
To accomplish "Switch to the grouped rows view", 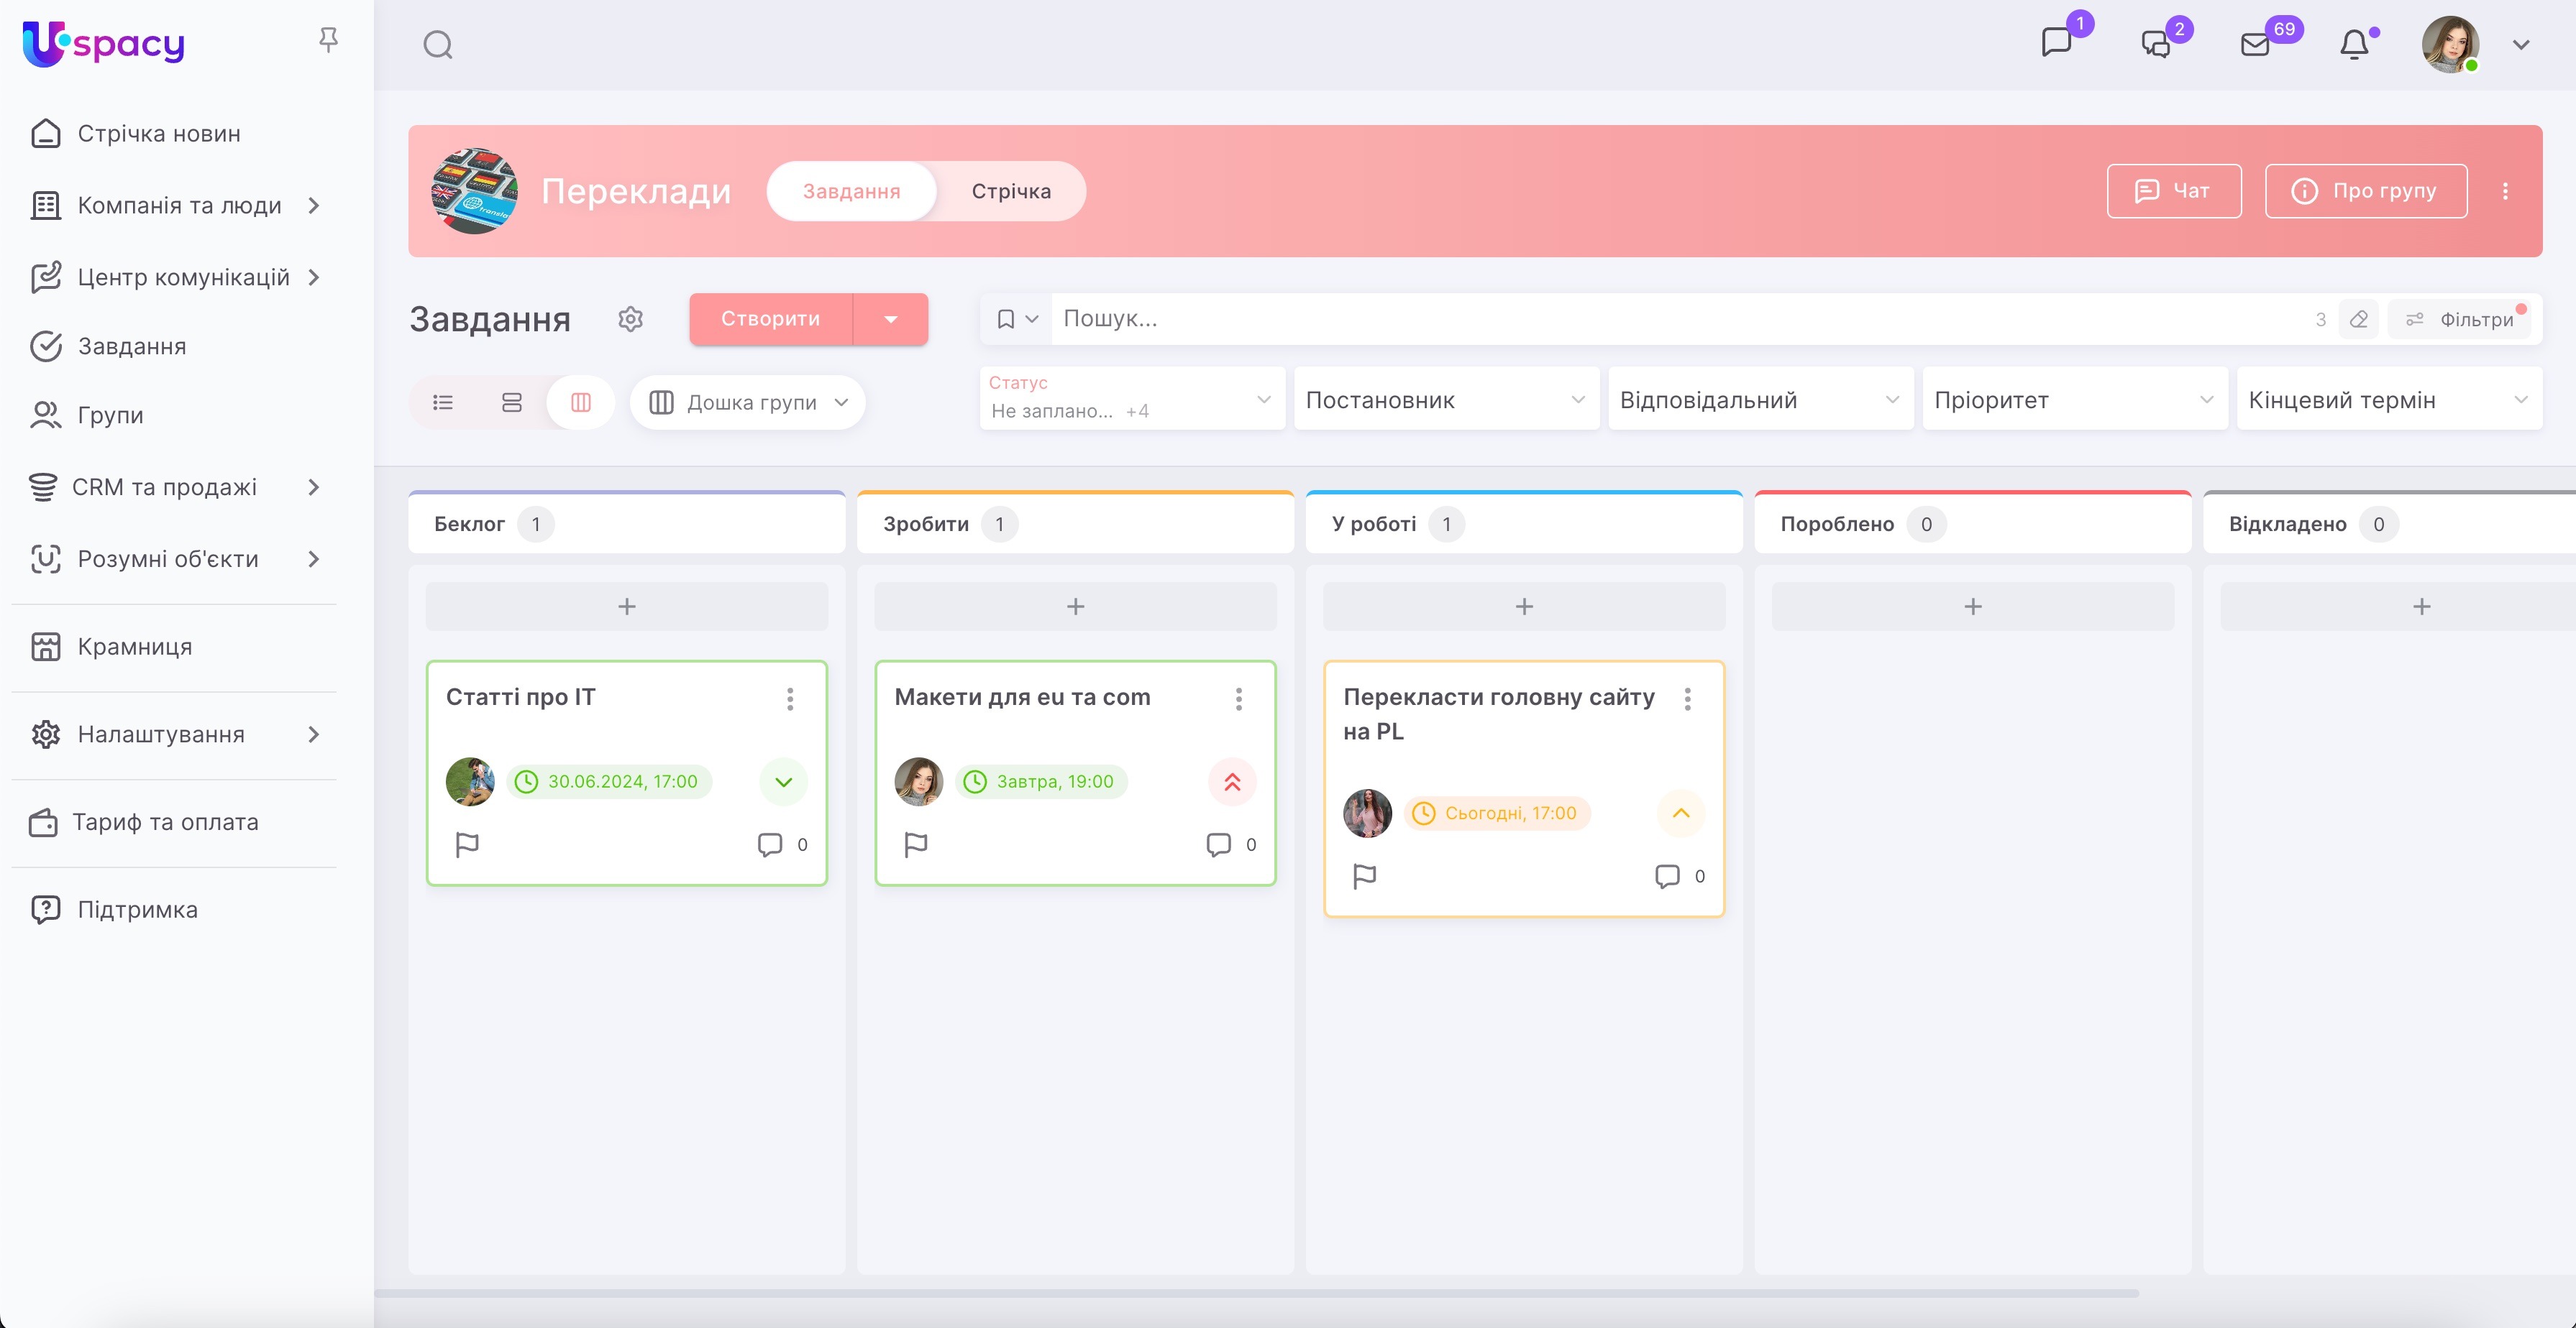I will 512,402.
